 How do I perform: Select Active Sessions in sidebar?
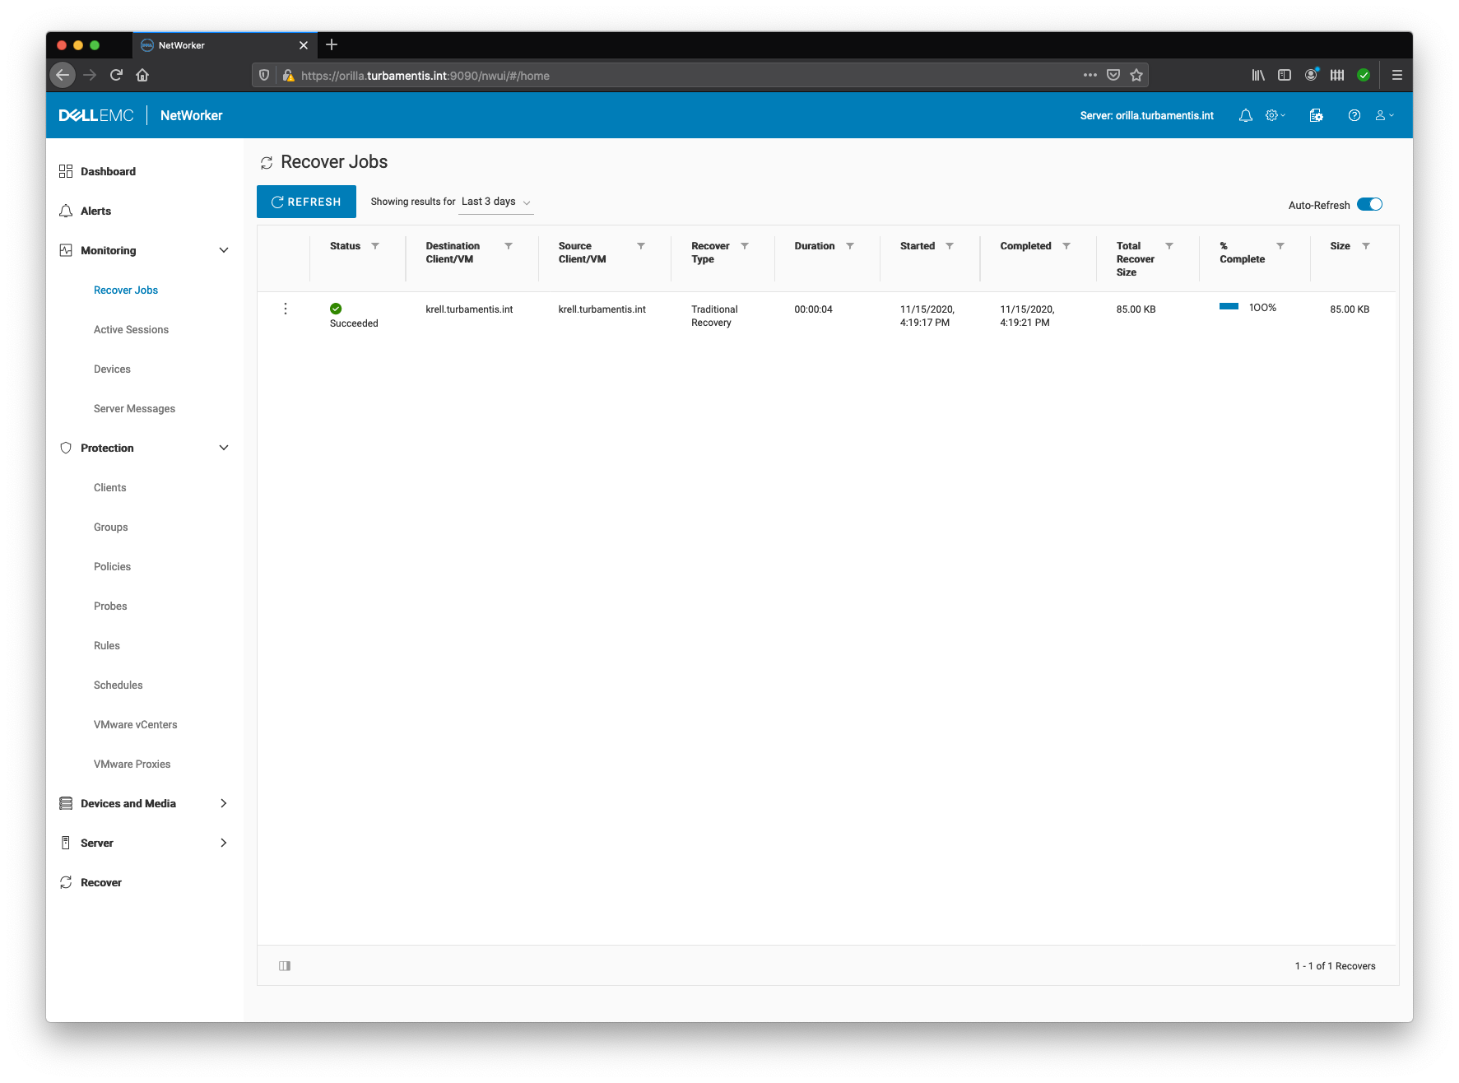[131, 329]
